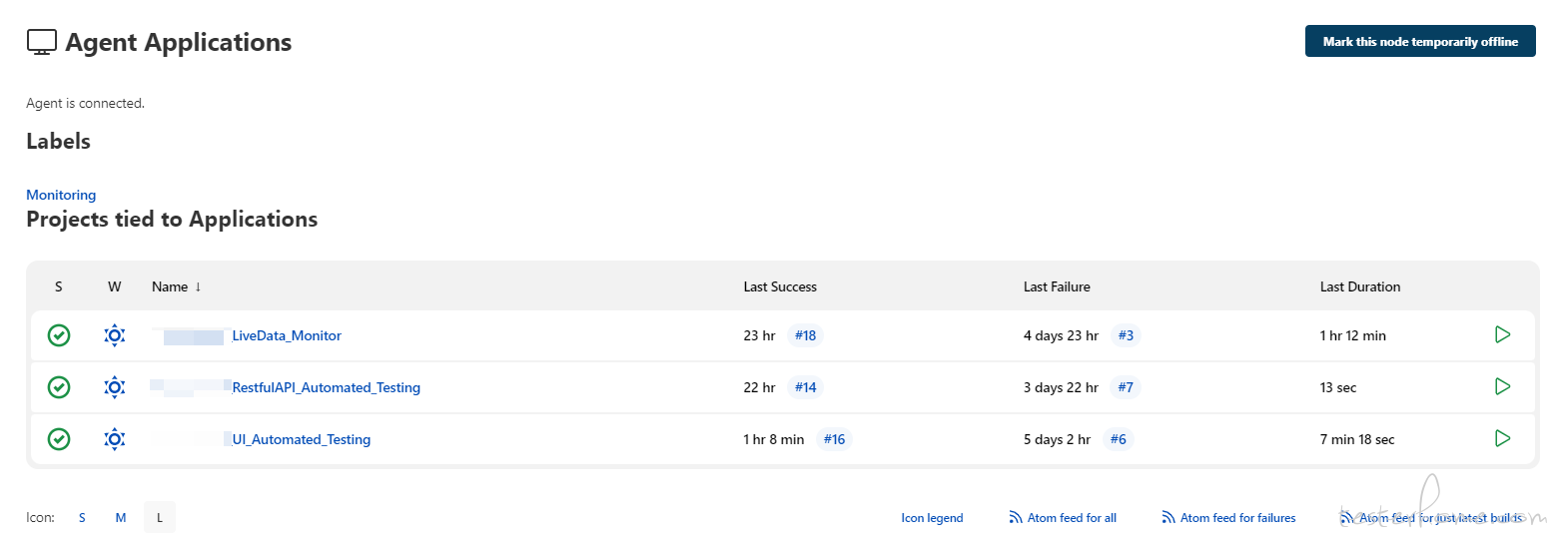The width and height of the screenshot is (1549, 548).
Task: Click the weather icon for UI_Automated_Testing
Action: pos(115,439)
